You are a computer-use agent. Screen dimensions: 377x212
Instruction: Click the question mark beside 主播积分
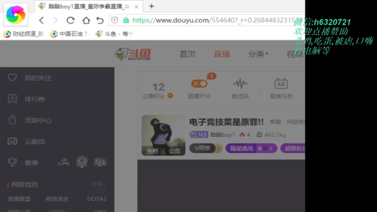[170, 96]
